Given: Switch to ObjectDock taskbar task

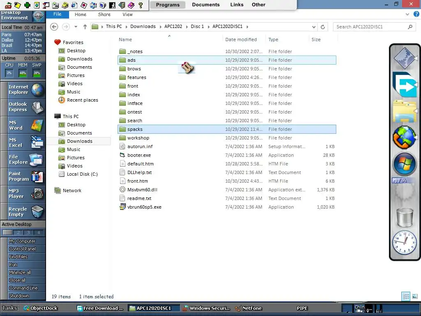Looking at the screenshot, I should (x=41, y=308).
